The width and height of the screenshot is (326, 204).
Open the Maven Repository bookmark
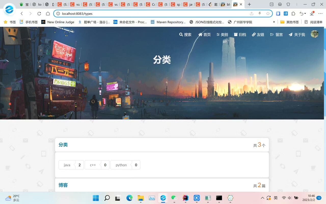[x=168, y=22]
